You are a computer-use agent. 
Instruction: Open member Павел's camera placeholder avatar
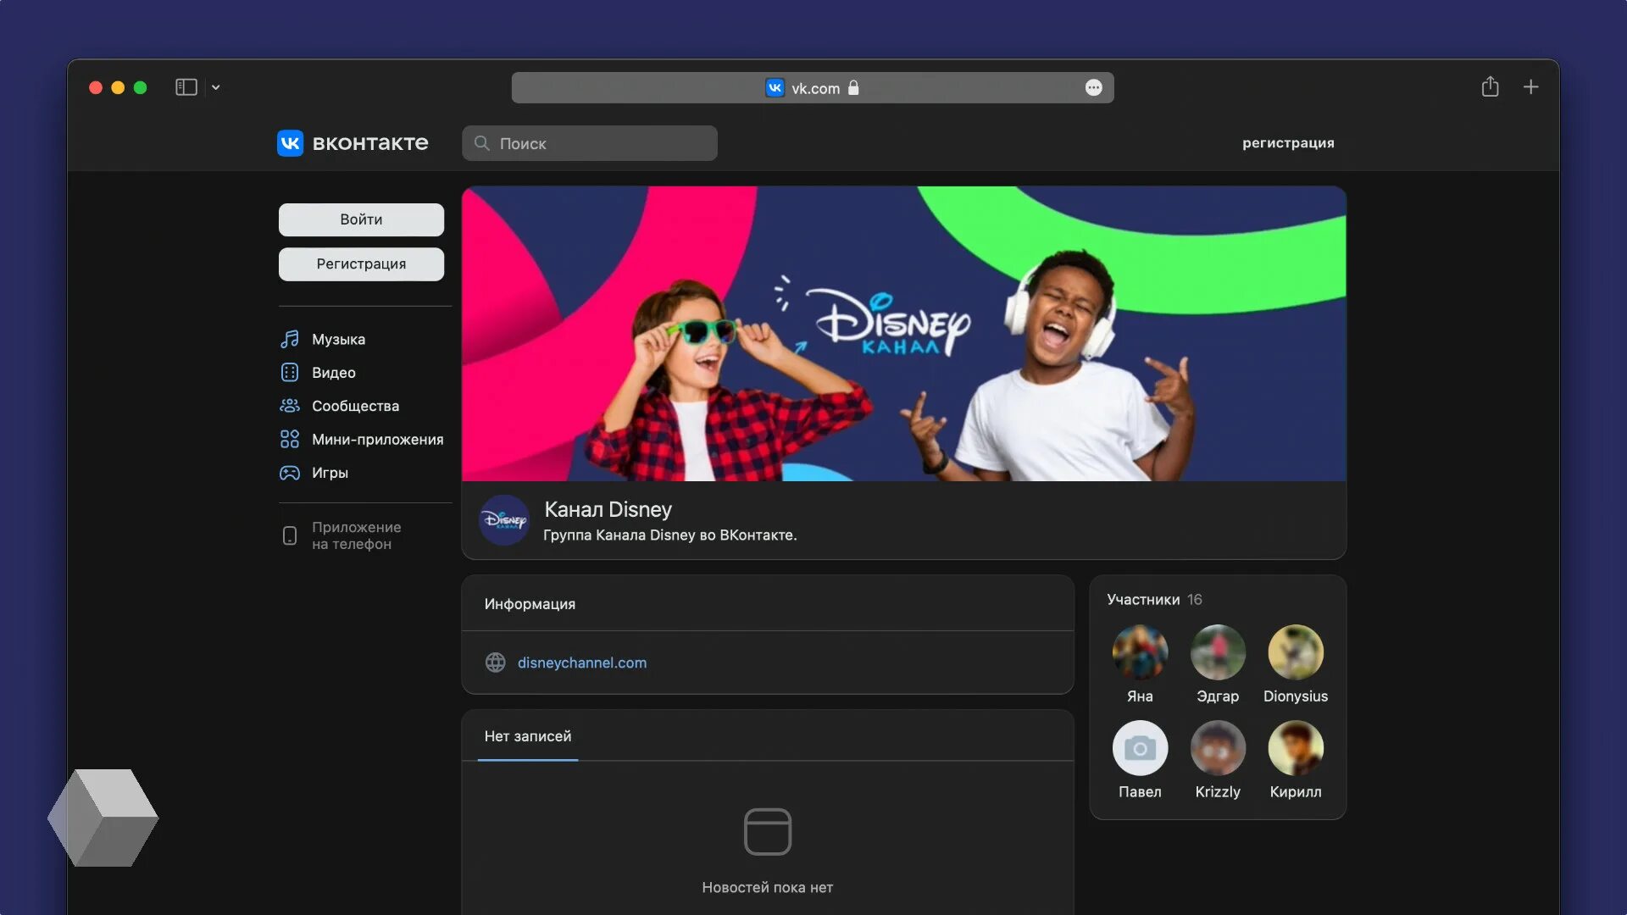(1140, 748)
